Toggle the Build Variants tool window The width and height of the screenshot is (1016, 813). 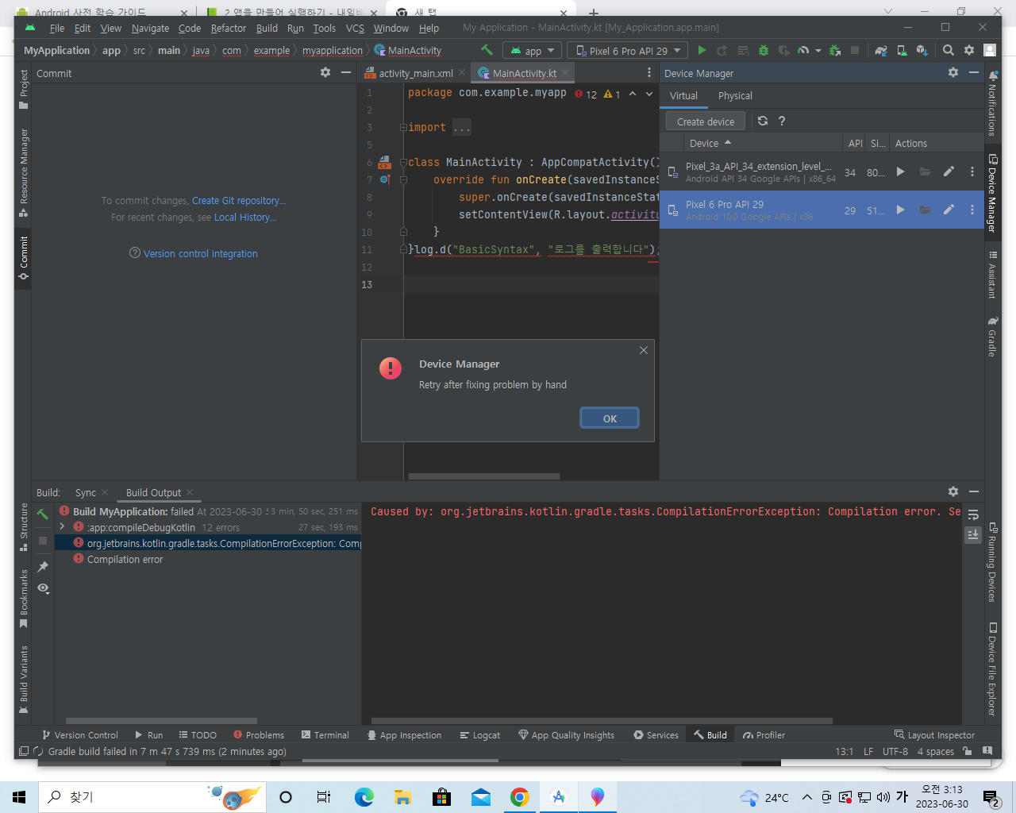coord(23,679)
